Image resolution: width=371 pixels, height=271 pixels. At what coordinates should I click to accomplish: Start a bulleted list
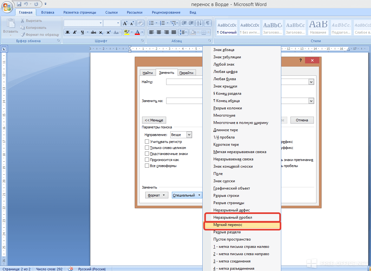click(152, 23)
